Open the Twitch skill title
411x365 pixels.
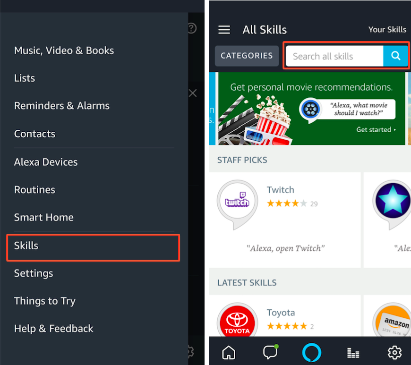281,190
